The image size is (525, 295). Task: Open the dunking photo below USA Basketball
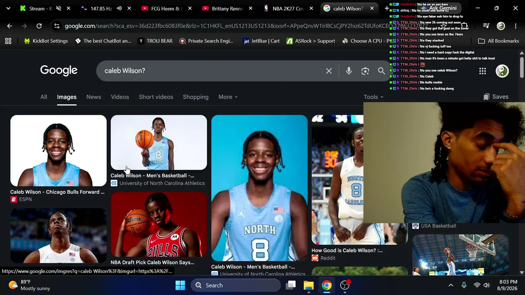pyautogui.click(x=460, y=254)
